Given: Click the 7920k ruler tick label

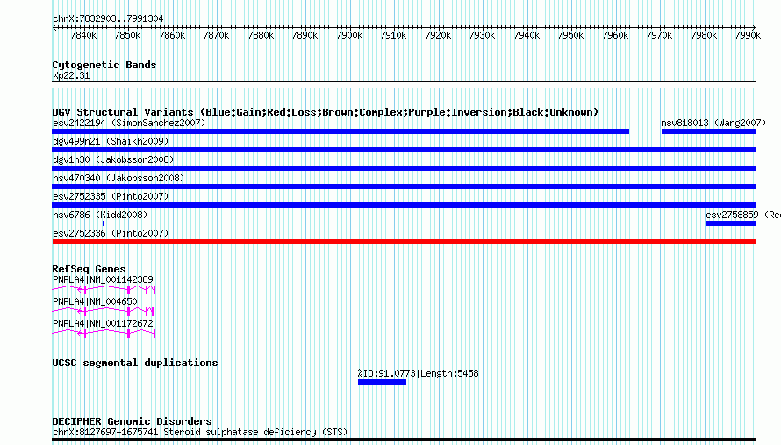Looking at the screenshot, I should point(438,36).
